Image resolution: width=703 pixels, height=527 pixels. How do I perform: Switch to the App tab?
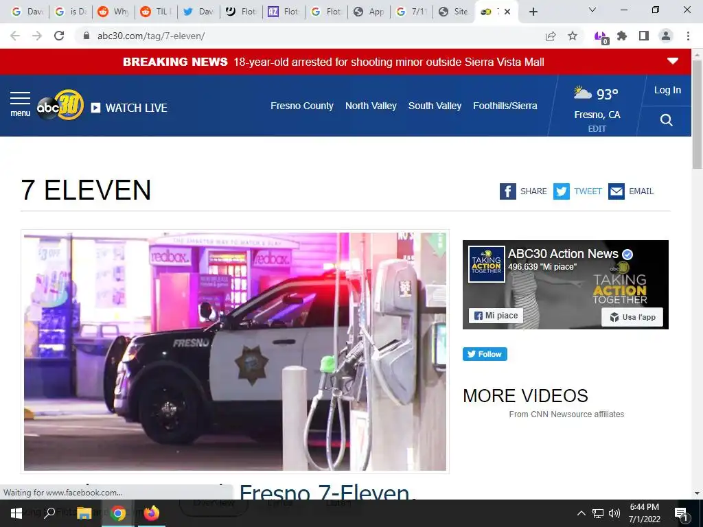(x=369, y=12)
